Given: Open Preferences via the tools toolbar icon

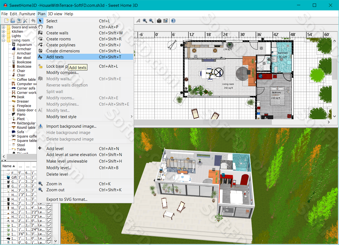Looking at the screenshot, I should coord(25,21).
